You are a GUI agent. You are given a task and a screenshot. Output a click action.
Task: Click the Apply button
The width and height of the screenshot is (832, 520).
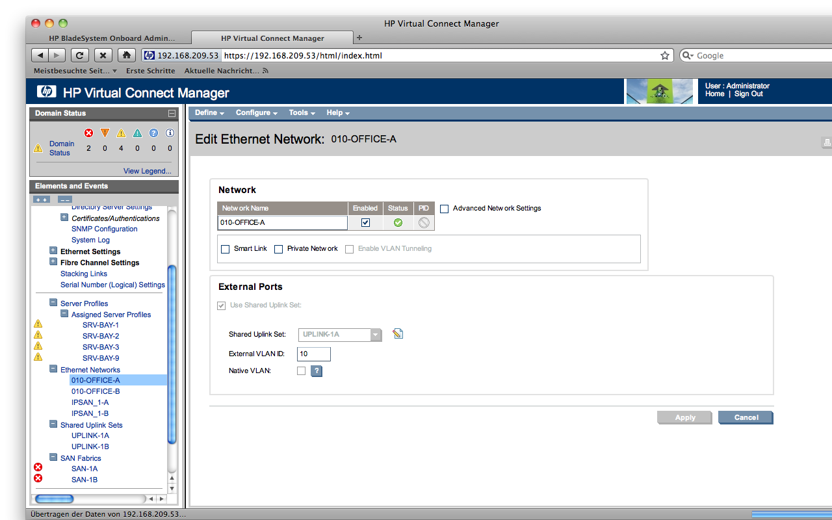coord(684,417)
